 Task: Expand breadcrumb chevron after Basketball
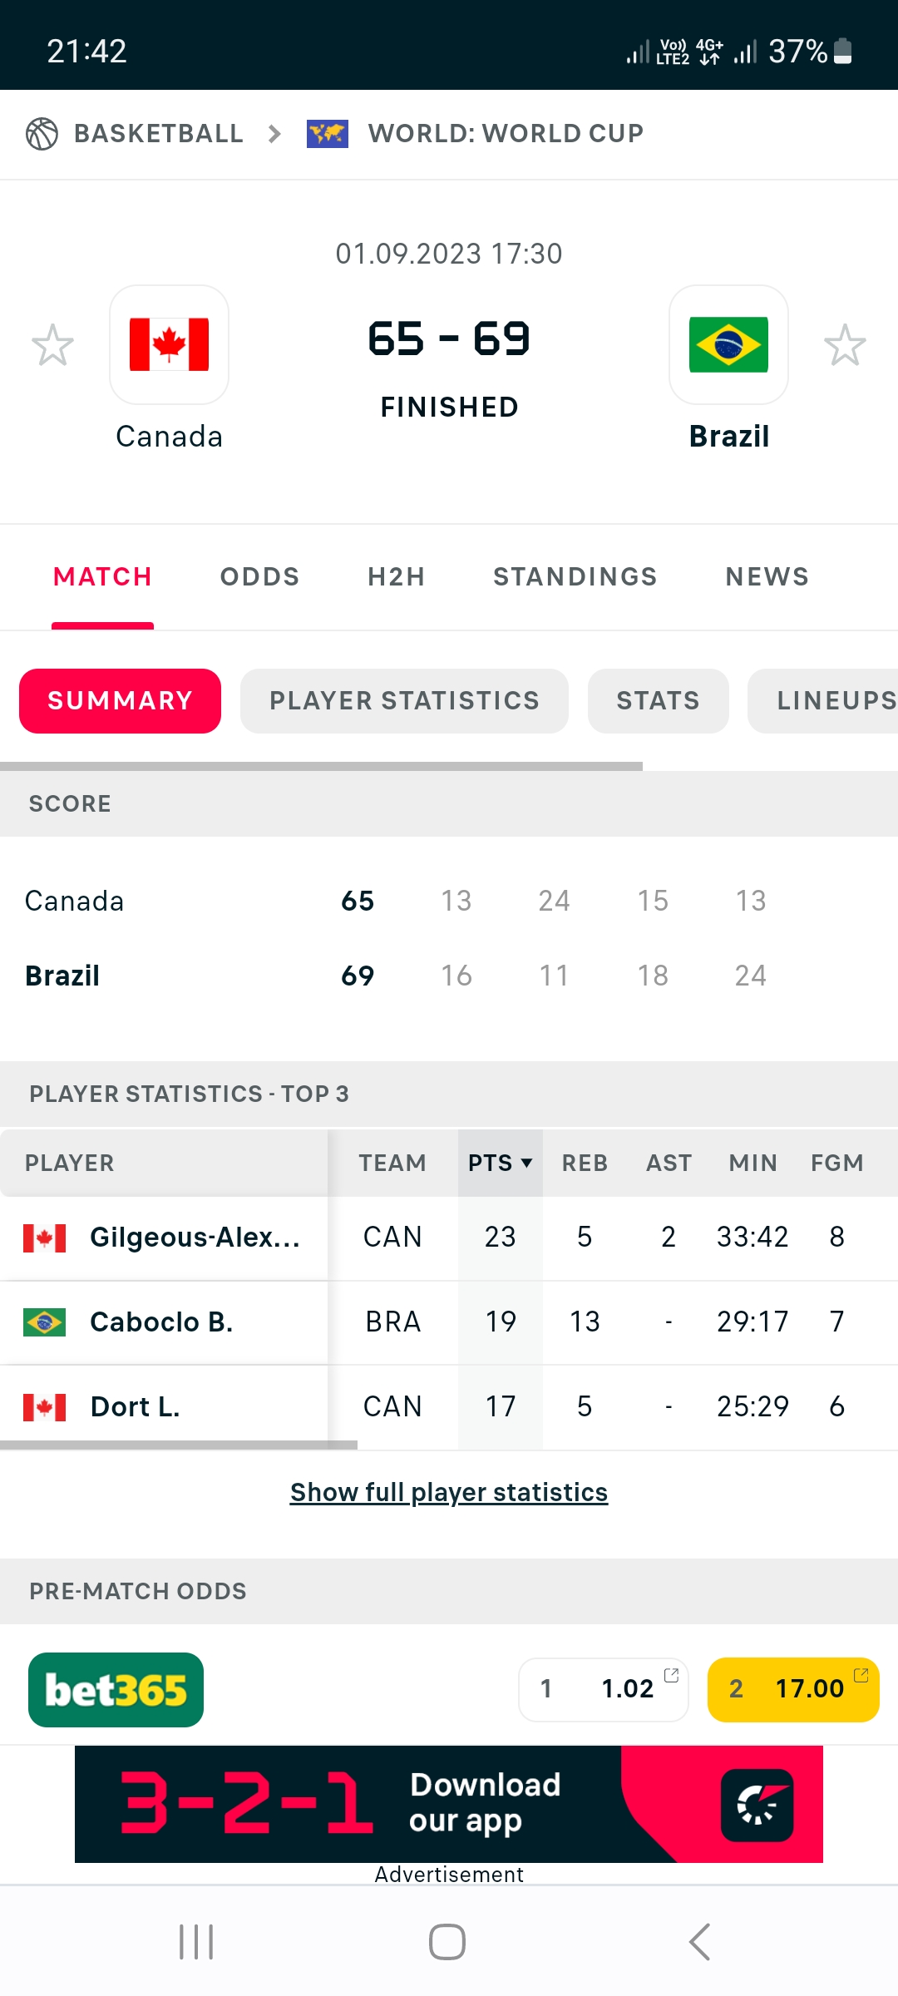coord(274,134)
